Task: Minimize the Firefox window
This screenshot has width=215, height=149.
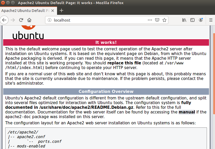Action: pyautogui.click(x=8, y=3)
